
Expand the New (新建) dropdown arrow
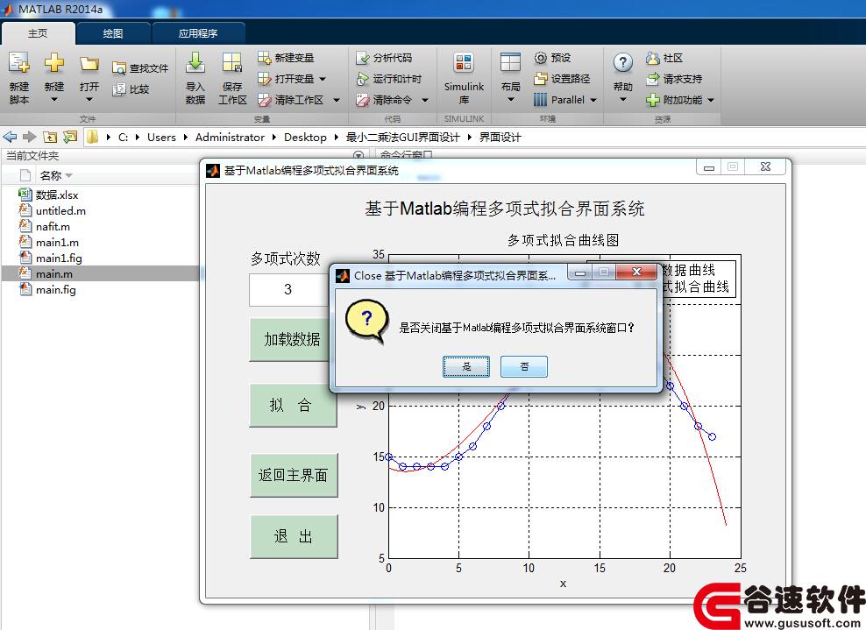[54, 100]
